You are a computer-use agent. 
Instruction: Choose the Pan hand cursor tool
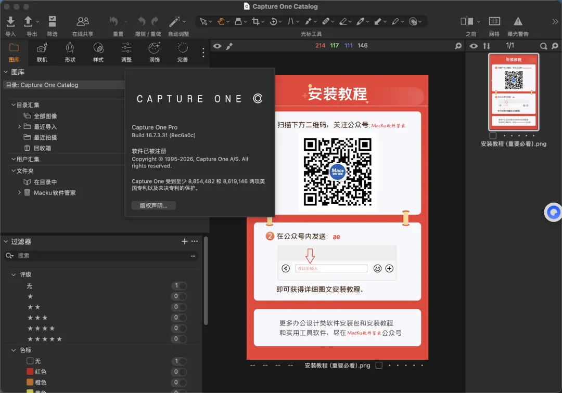pyautogui.click(x=221, y=21)
